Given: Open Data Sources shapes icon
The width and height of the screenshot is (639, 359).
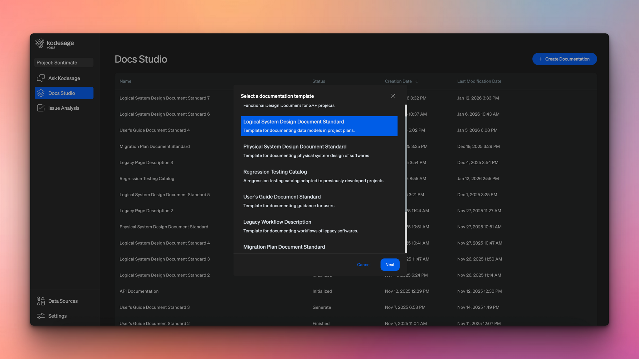Looking at the screenshot, I should click(x=41, y=301).
